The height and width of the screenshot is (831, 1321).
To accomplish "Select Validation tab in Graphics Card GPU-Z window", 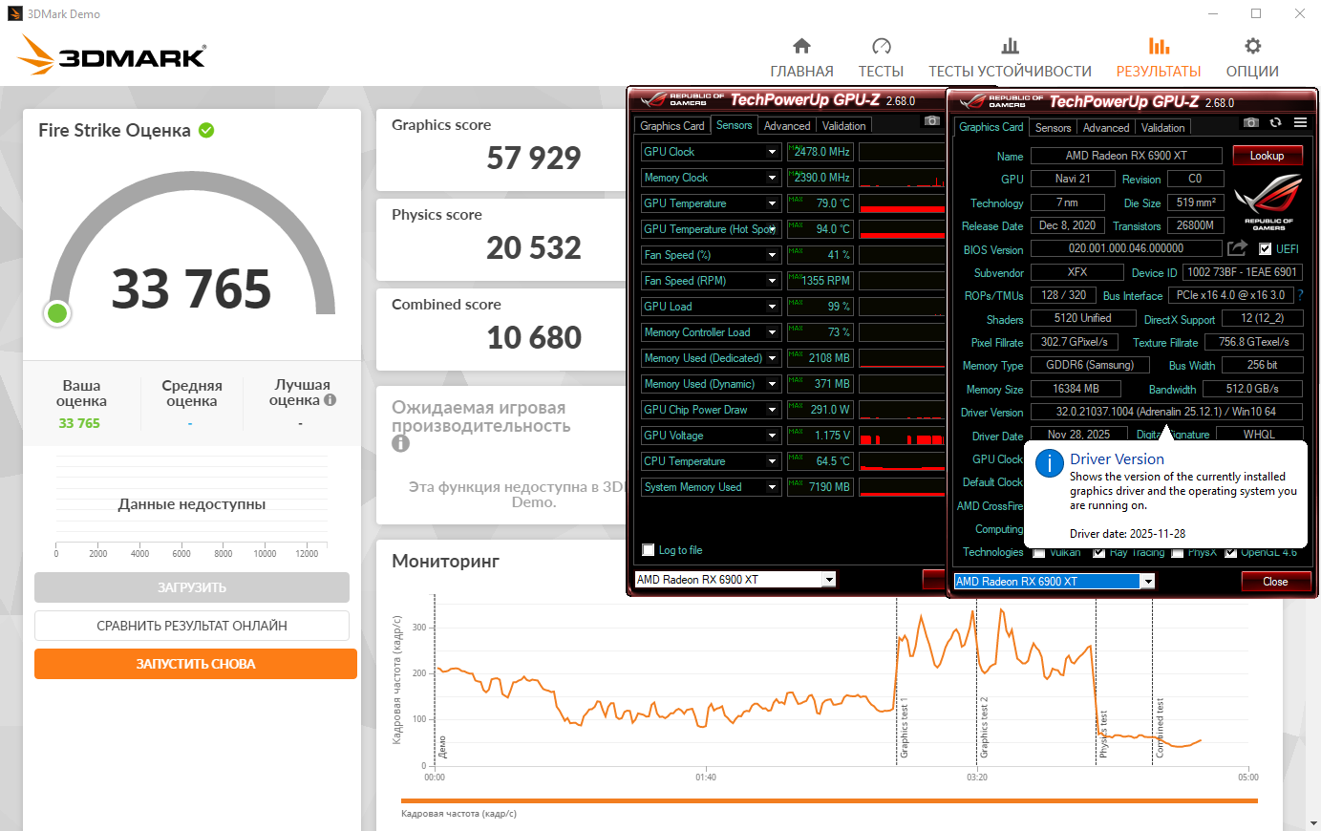I will tap(1163, 128).
